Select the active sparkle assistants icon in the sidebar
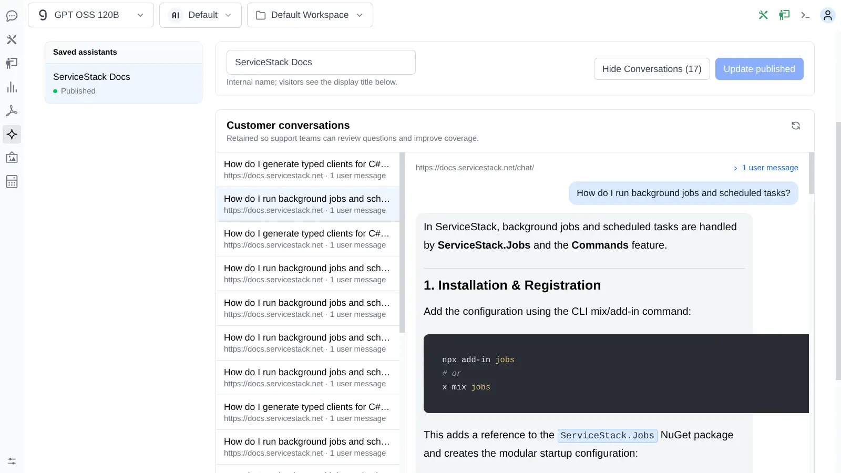The image size is (841, 473). pyautogui.click(x=12, y=135)
